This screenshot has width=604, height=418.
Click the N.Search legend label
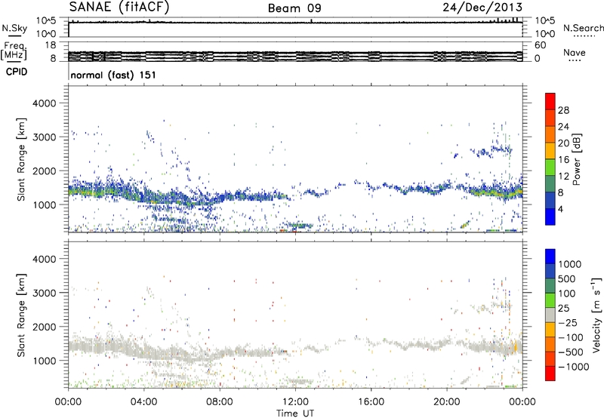click(583, 28)
